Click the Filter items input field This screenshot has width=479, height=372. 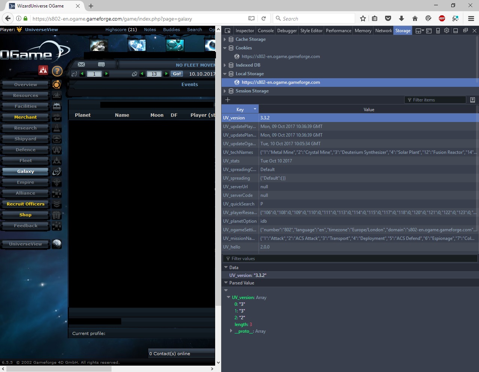(435, 100)
